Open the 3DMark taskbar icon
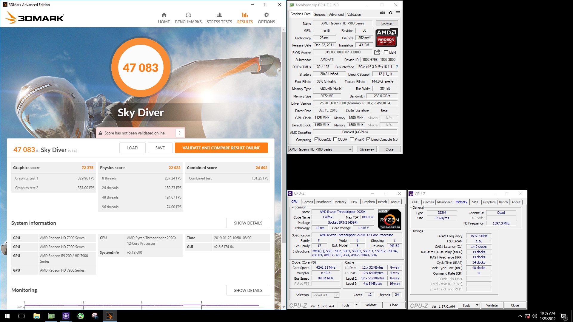 110,316
